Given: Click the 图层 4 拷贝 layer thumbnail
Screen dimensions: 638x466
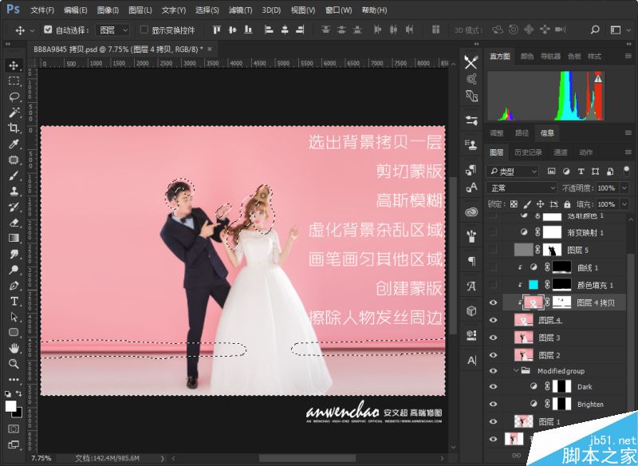Looking at the screenshot, I should pos(534,302).
